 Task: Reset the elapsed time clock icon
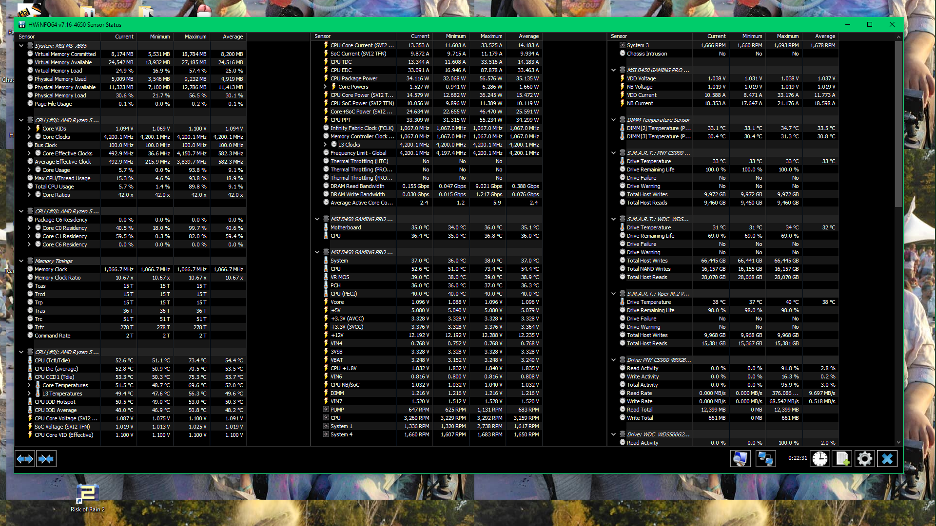click(x=820, y=459)
